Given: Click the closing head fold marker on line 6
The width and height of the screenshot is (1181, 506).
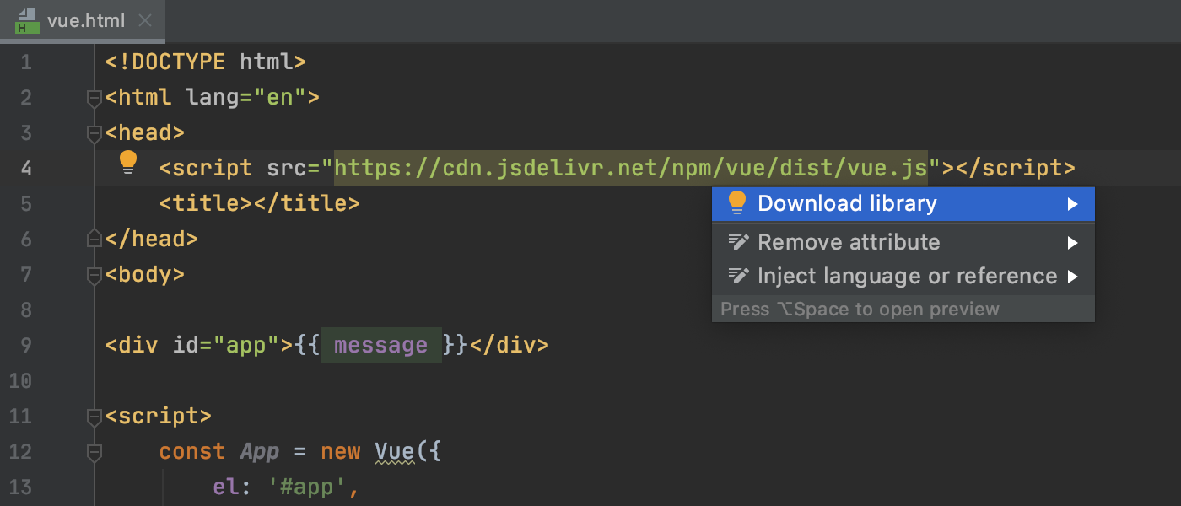Looking at the screenshot, I should pos(94,240).
